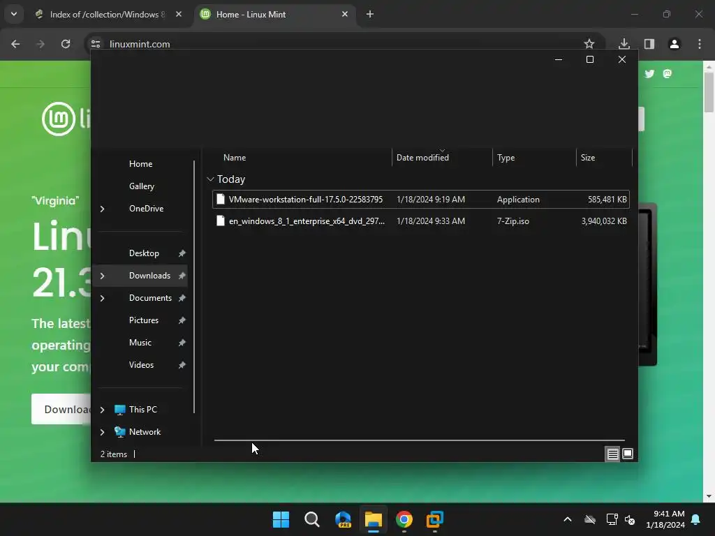The height and width of the screenshot is (536, 715).
Task: Open Documents in navigation pane
Action: (x=150, y=298)
